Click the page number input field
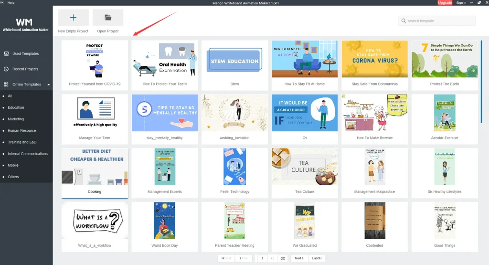Screen dimensions: 489x265 (262, 258)
